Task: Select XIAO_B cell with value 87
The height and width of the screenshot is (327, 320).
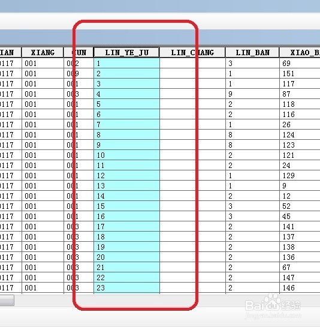Action: (300, 94)
